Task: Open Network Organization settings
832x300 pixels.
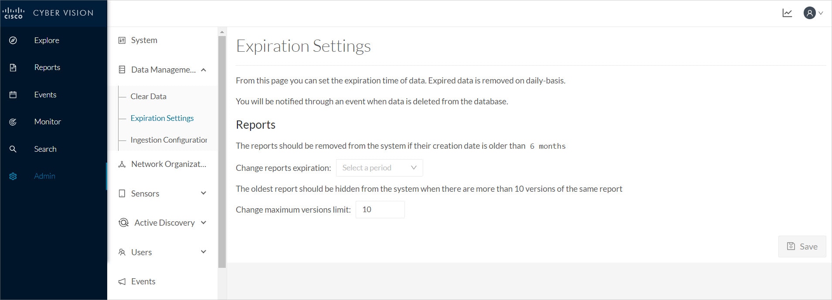Action: pos(168,164)
